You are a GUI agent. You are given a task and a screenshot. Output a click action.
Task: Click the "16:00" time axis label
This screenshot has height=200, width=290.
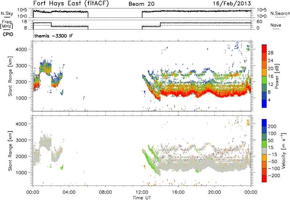(178, 192)
